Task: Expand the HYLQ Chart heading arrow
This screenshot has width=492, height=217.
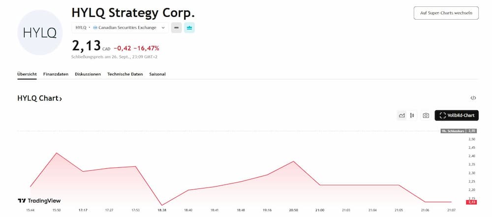Action: click(x=61, y=99)
